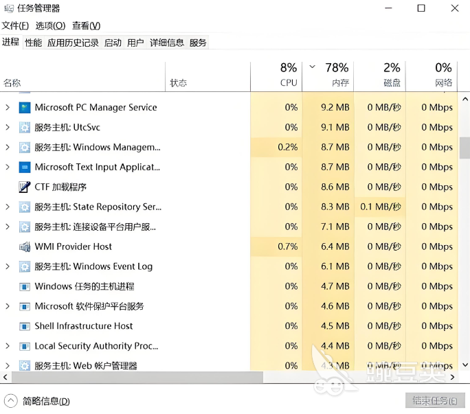Click the 服务主机: Windows Event Log icon
Viewport: 470px width, 414px height.
25,266
